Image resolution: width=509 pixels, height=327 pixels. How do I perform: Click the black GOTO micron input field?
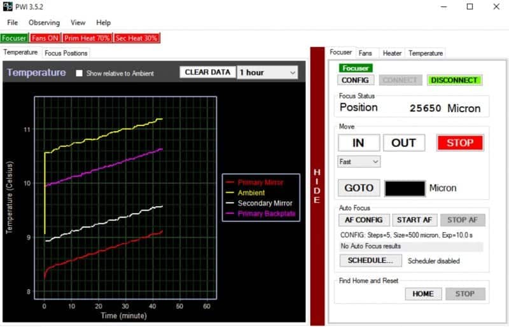click(x=405, y=188)
